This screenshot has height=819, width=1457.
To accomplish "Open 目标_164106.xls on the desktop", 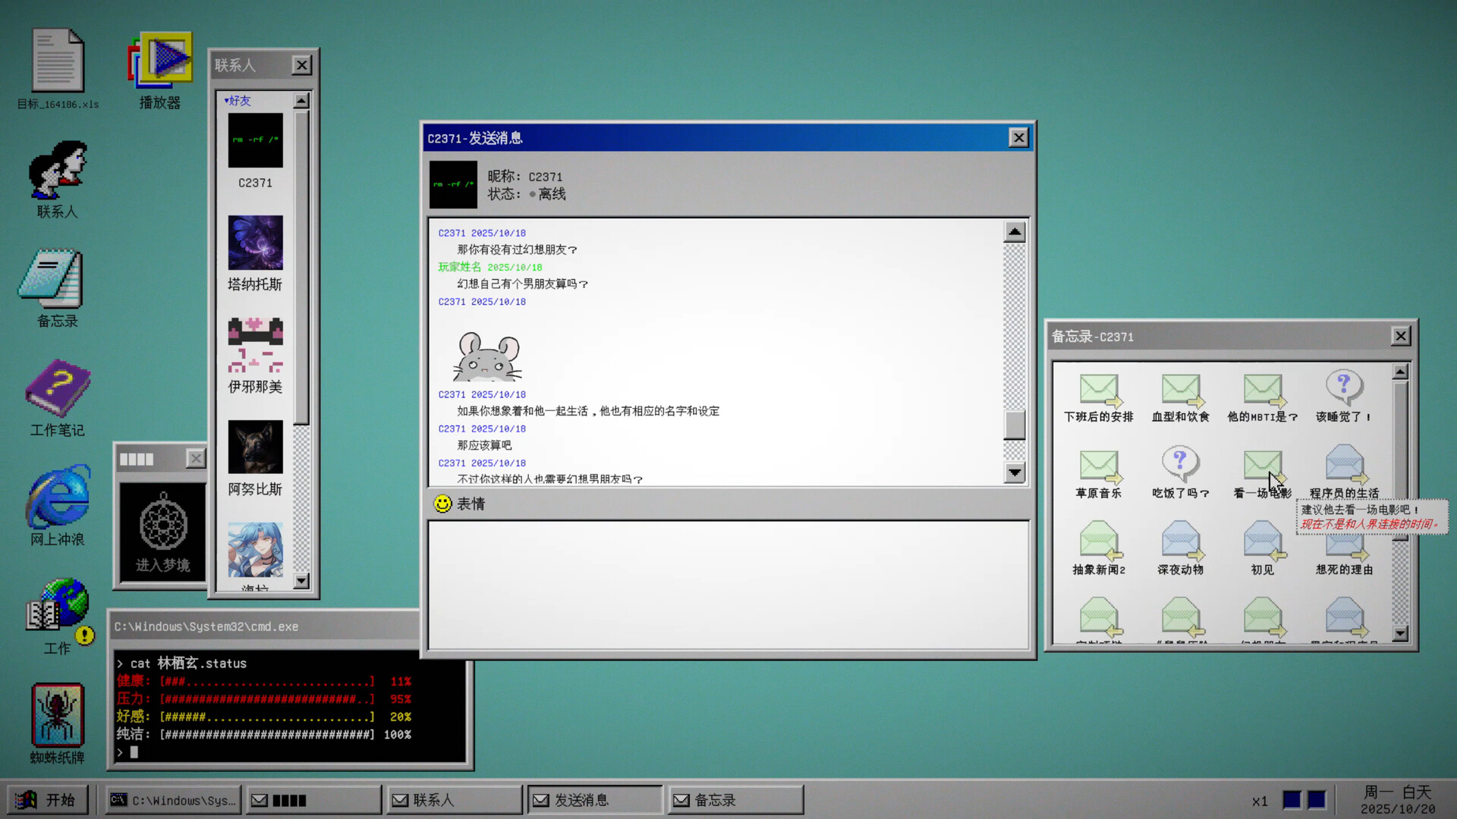I will [x=57, y=61].
